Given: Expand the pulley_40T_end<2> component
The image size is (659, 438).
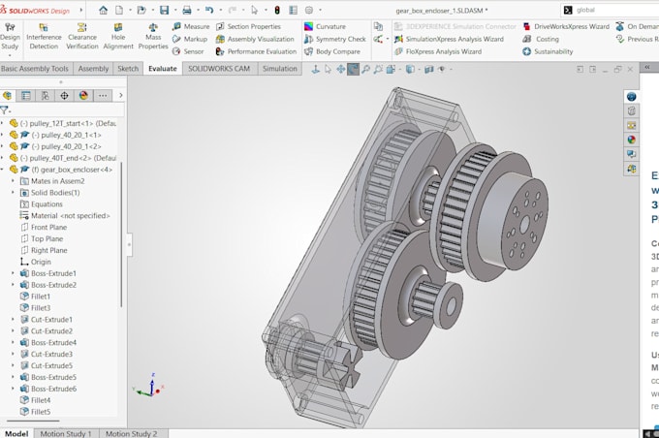Looking at the screenshot, I should pos(2,158).
